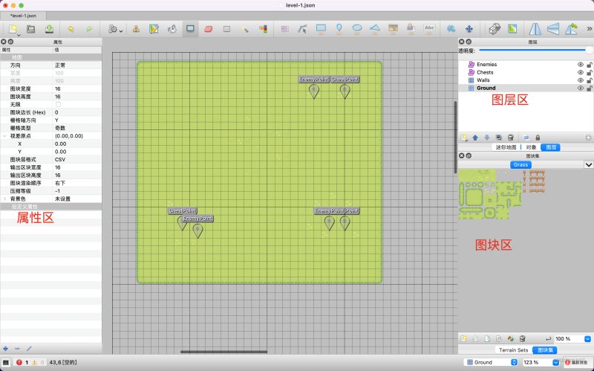Hide the Chests layer with eye icon
The height and width of the screenshot is (371, 594).
tap(581, 72)
